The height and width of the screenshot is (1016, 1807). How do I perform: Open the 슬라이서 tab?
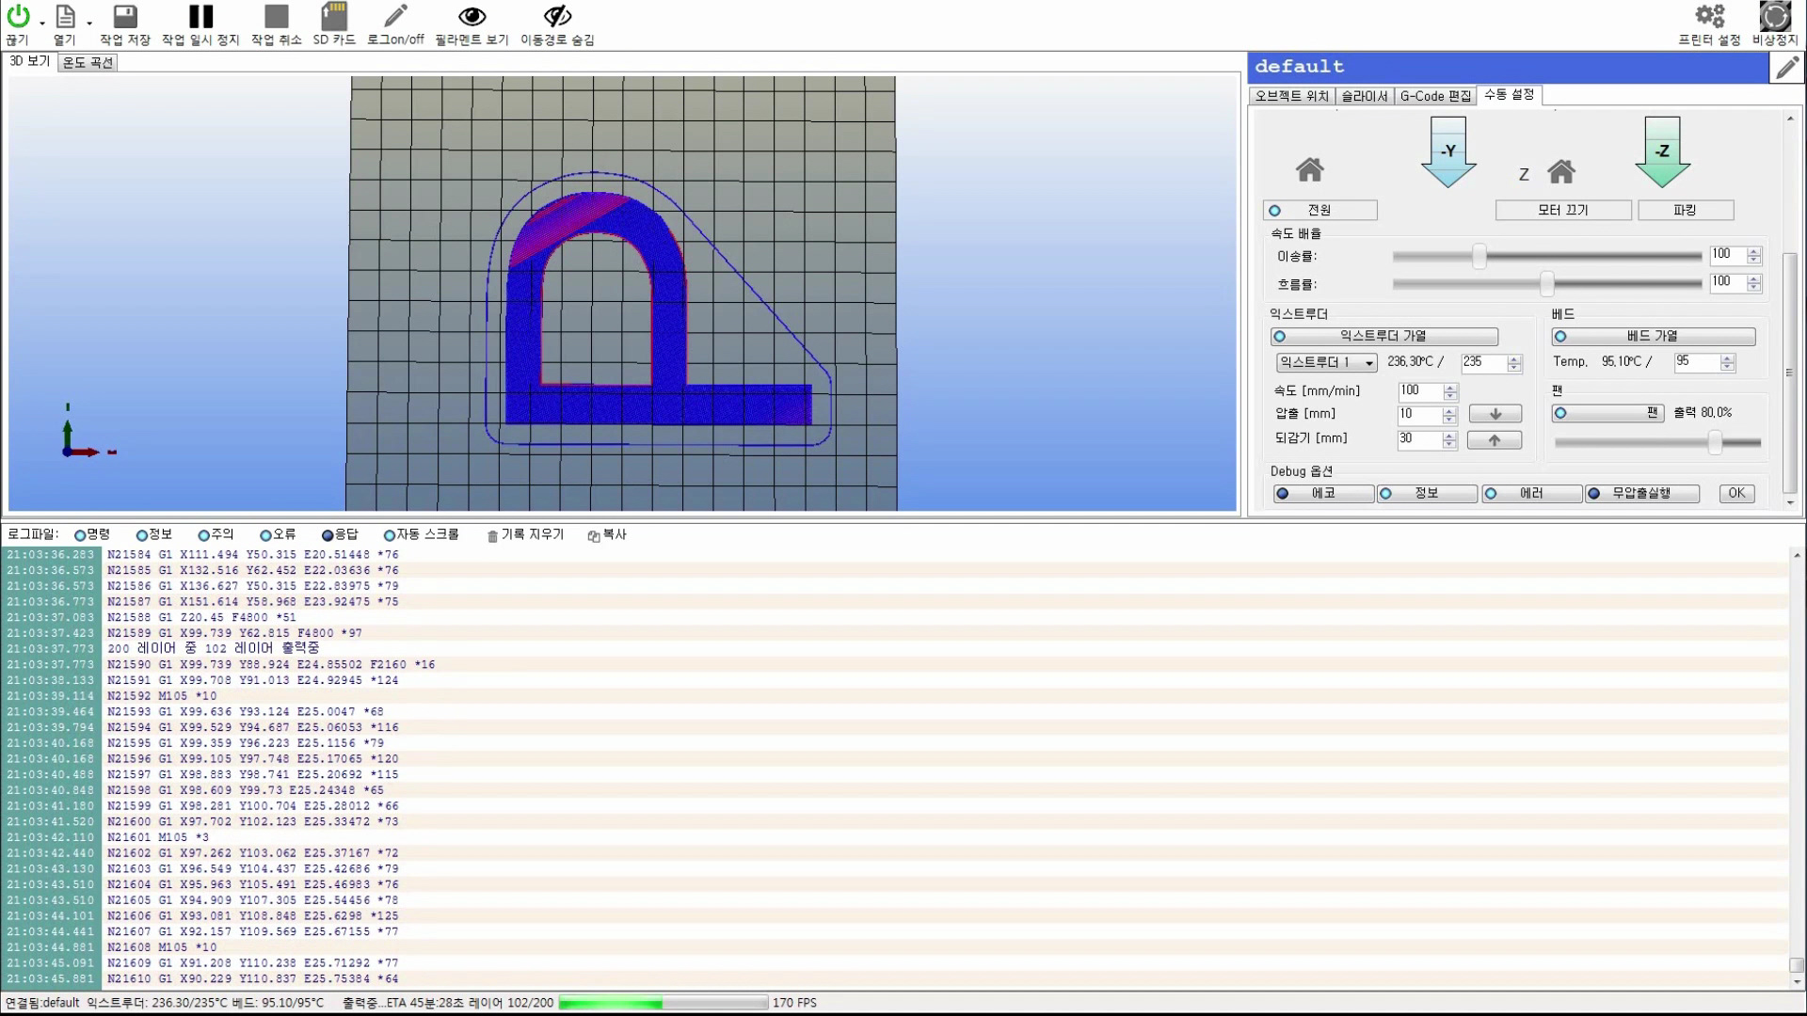coord(1365,96)
